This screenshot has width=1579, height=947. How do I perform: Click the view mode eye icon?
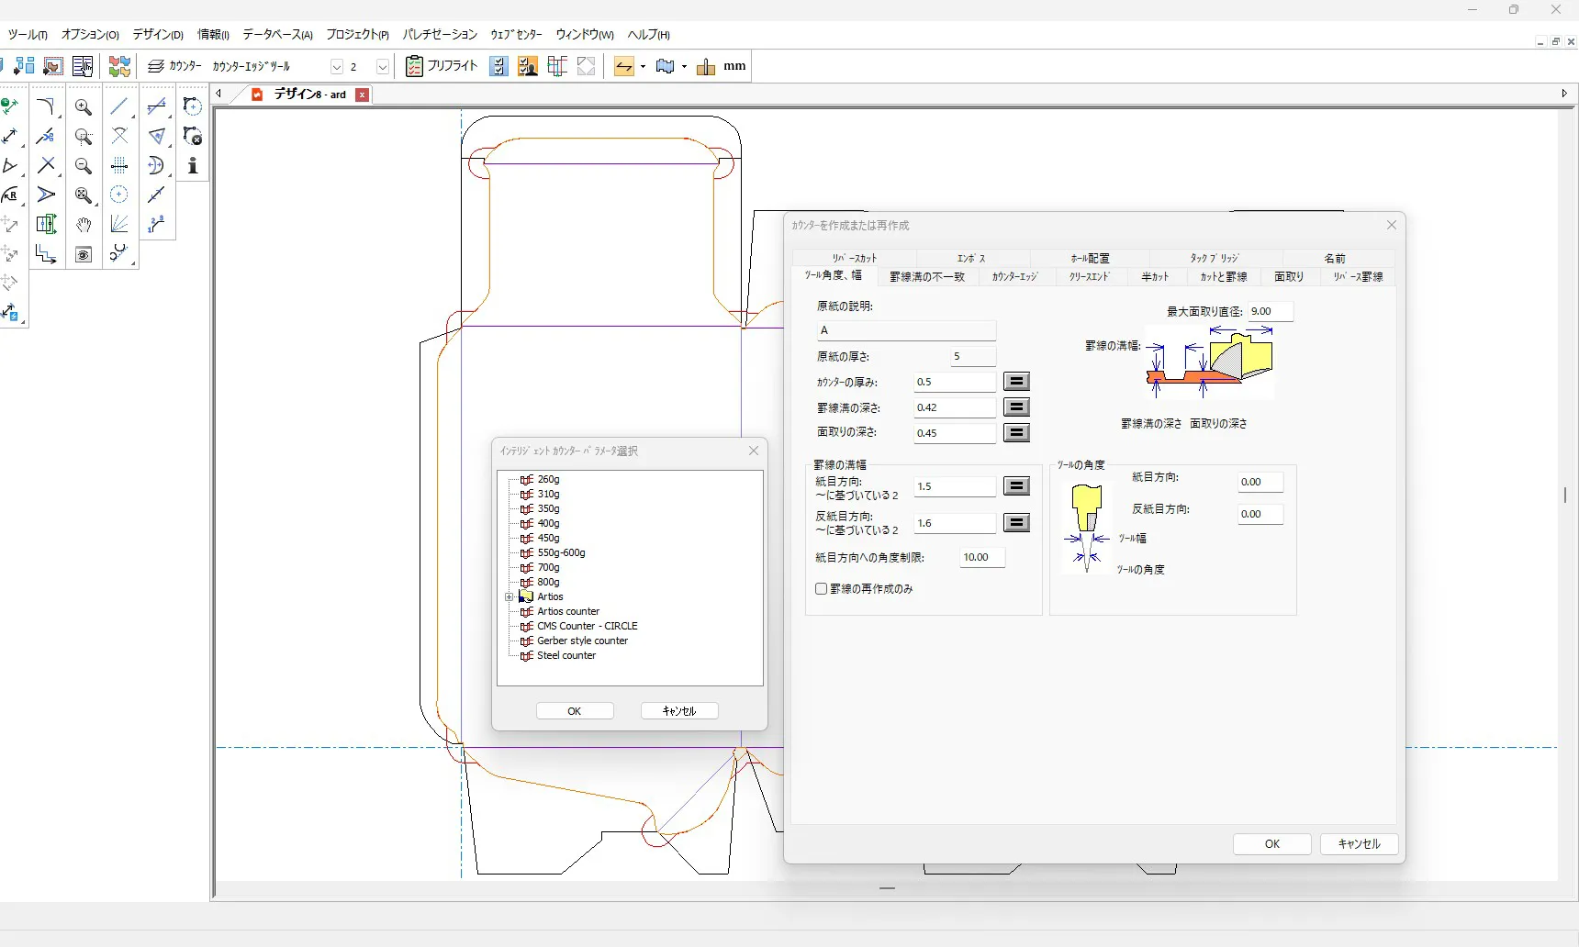(84, 254)
